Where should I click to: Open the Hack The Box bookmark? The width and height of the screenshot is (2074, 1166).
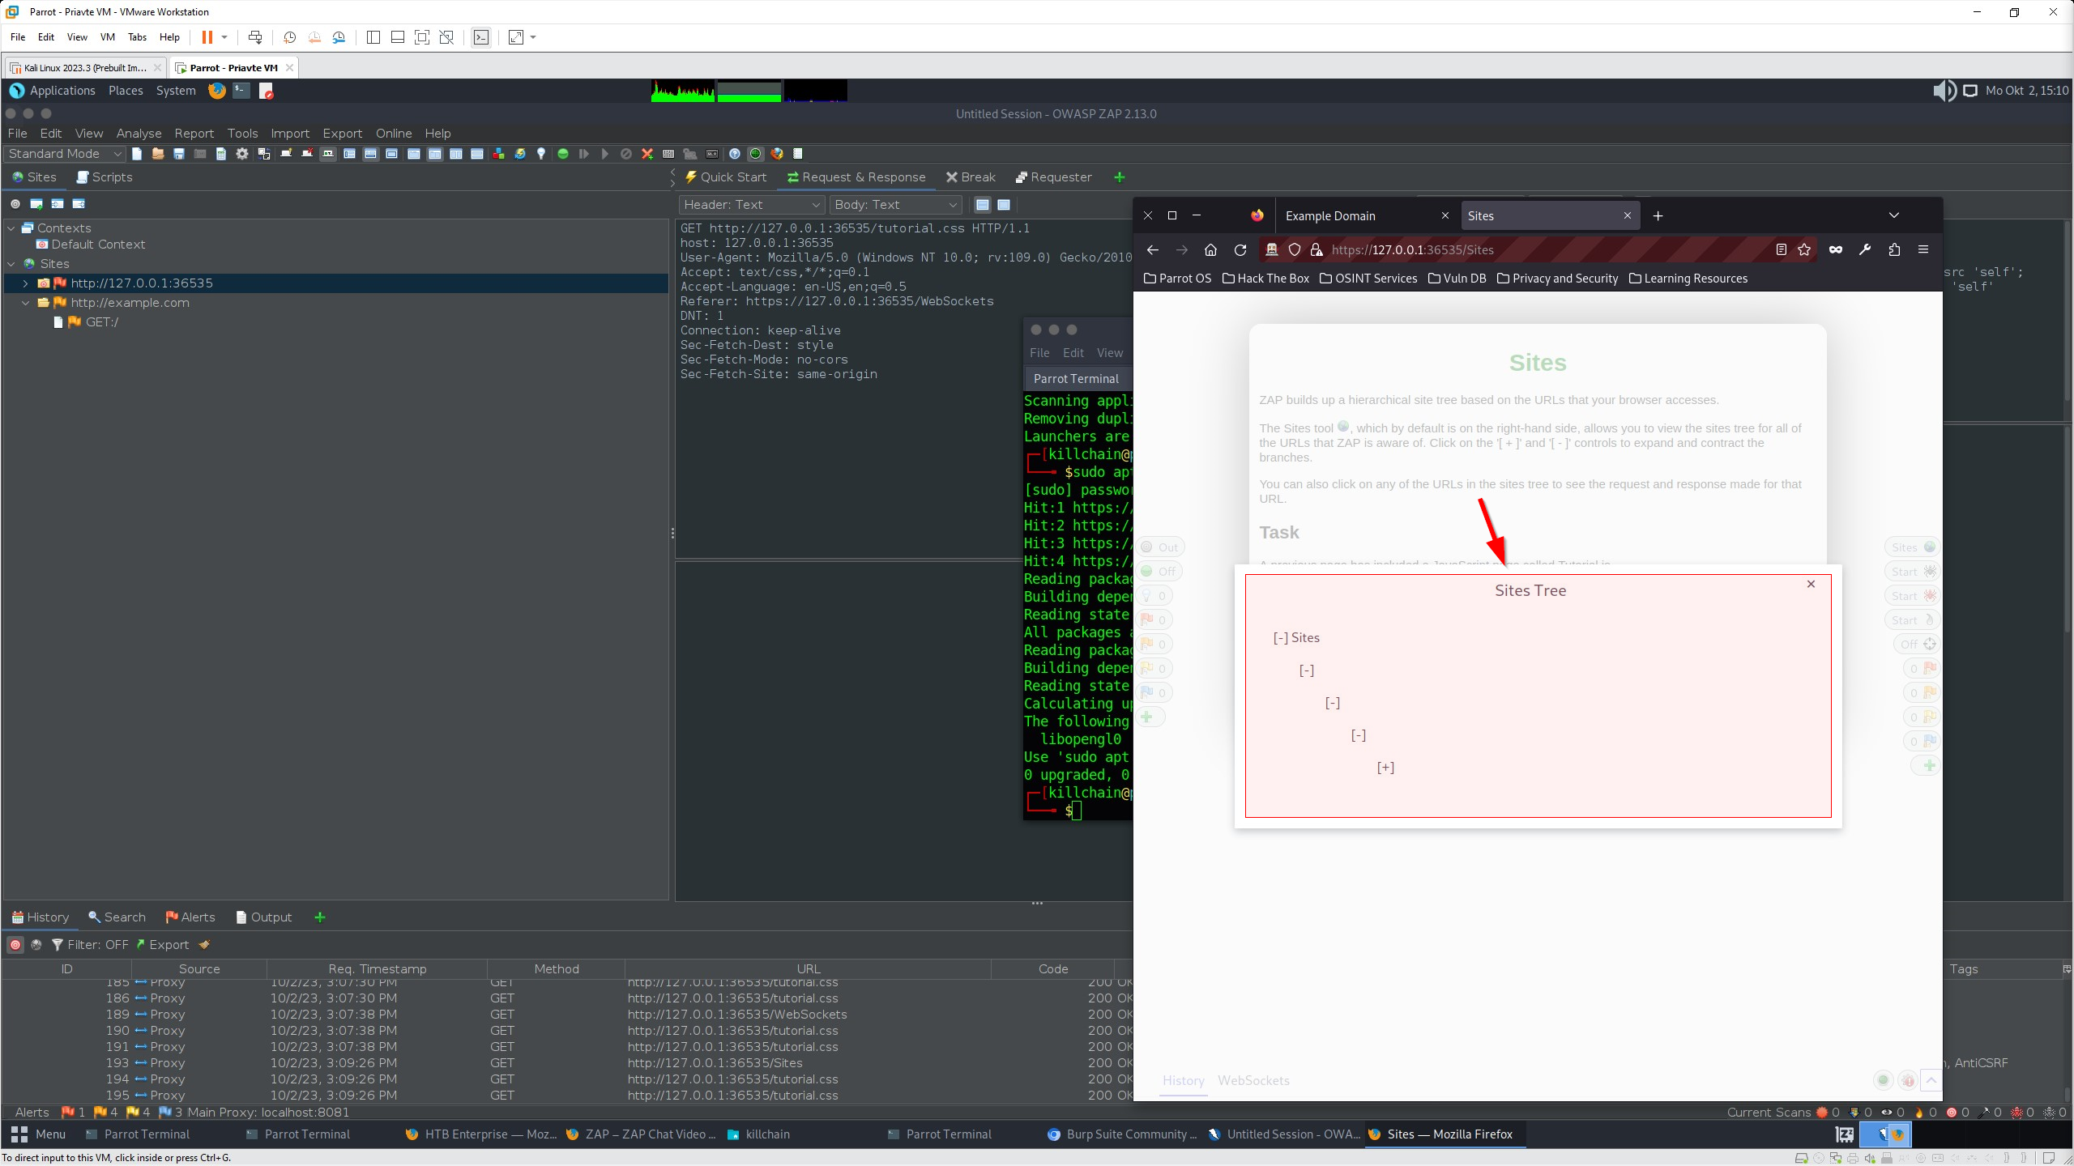pyautogui.click(x=1265, y=279)
